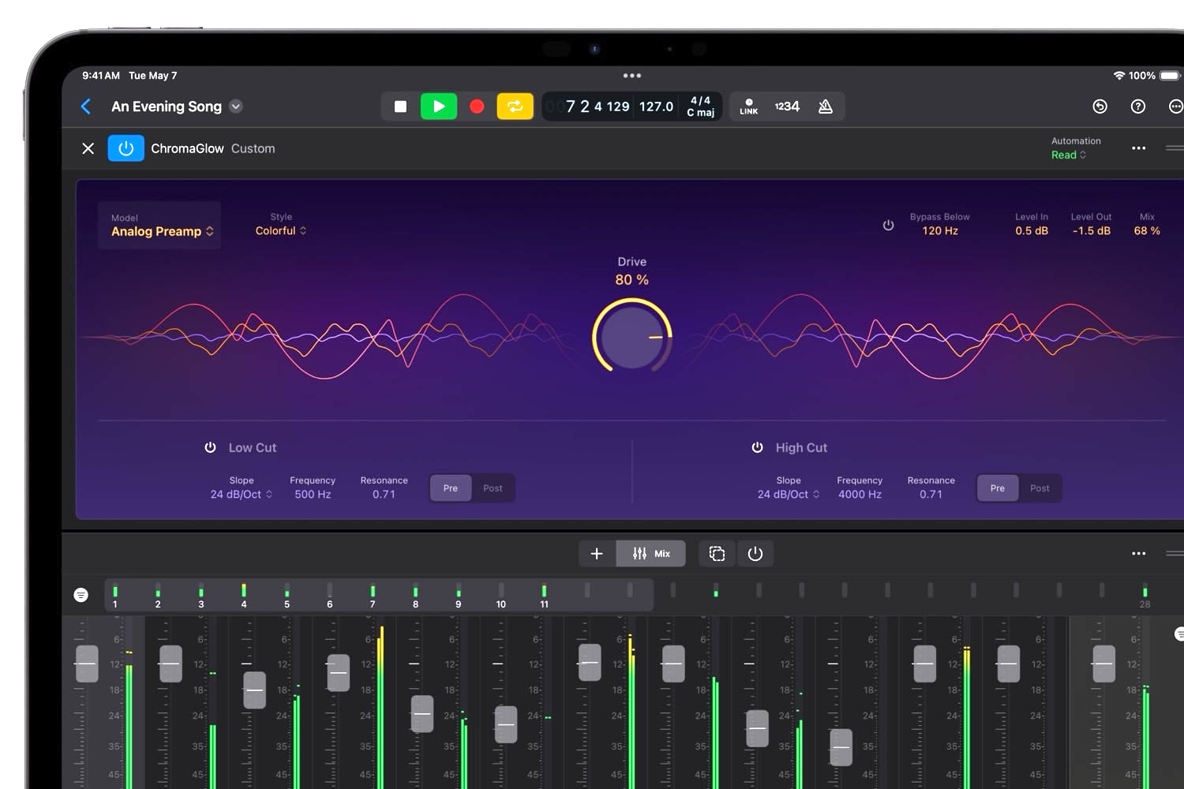
Task: Open Low Cut Slope 24 dB/Oct menu
Action: (x=241, y=494)
